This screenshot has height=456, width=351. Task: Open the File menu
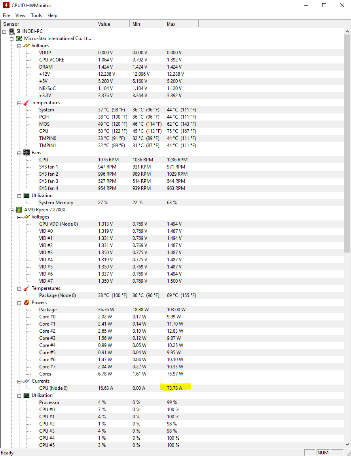pyautogui.click(x=6, y=15)
